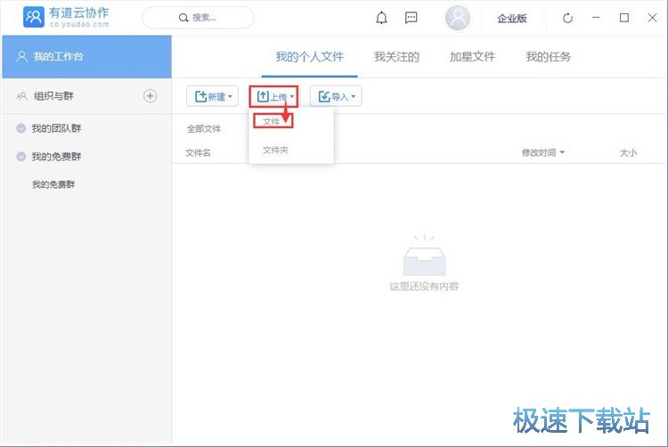Select 我的工作台 in sidebar
Viewport: 668px width, 447px height.
click(x=87, y=57)
